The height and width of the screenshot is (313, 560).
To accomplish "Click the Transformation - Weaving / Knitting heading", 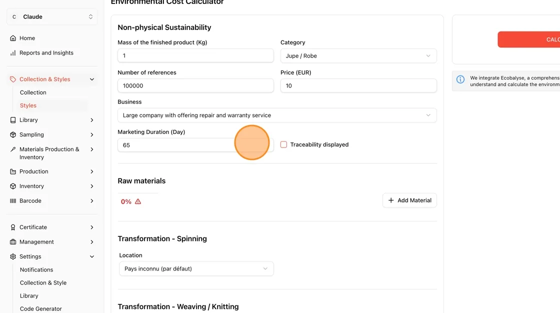I will tap(178, 306).
